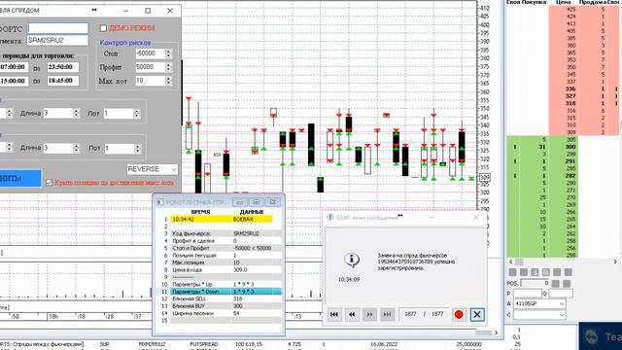Click the FUTSPREAD cell in bottom table
Screen dimensions: 622x350
204,344
